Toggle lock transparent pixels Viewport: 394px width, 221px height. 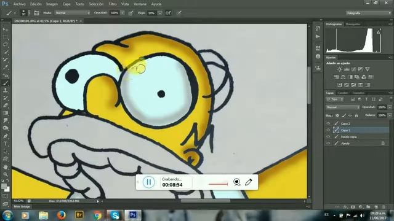click(x=337, y=115)
